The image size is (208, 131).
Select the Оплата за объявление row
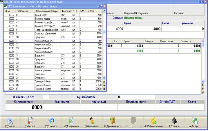pos(53,33)
